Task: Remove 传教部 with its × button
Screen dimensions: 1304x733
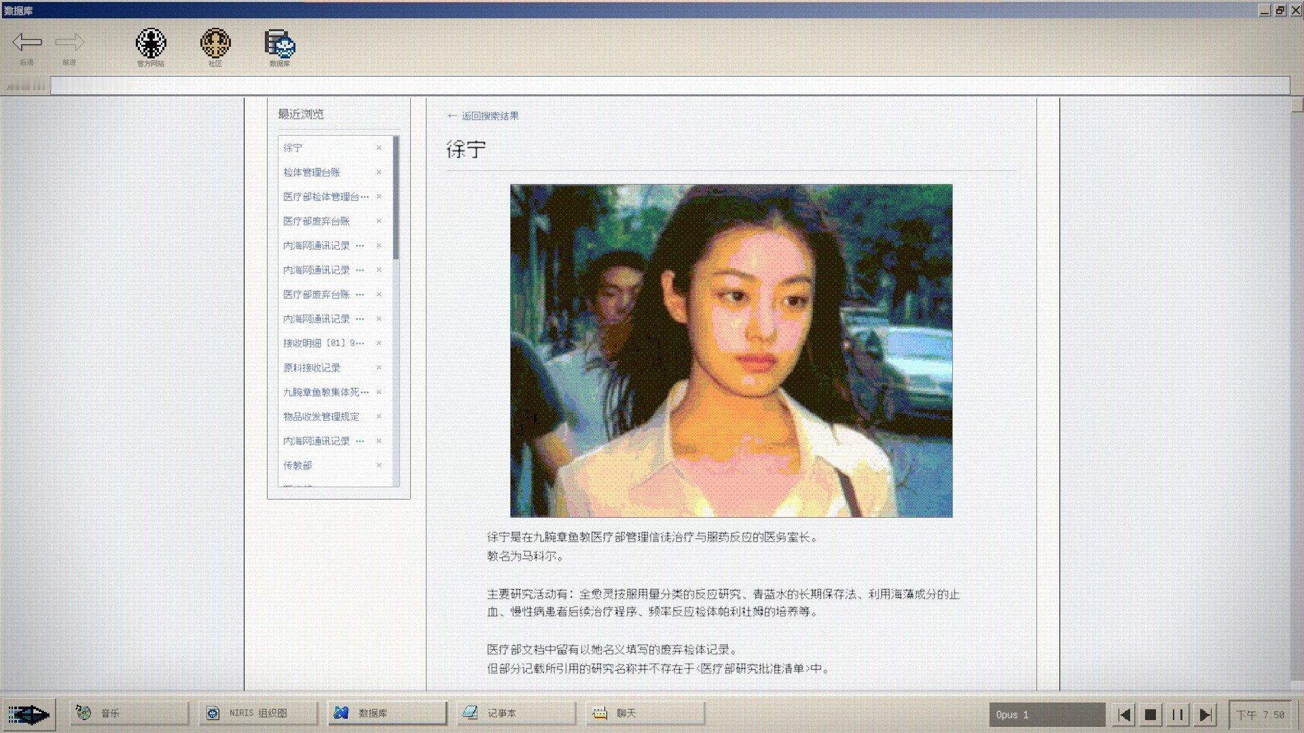Action: (x=379, y=465)
